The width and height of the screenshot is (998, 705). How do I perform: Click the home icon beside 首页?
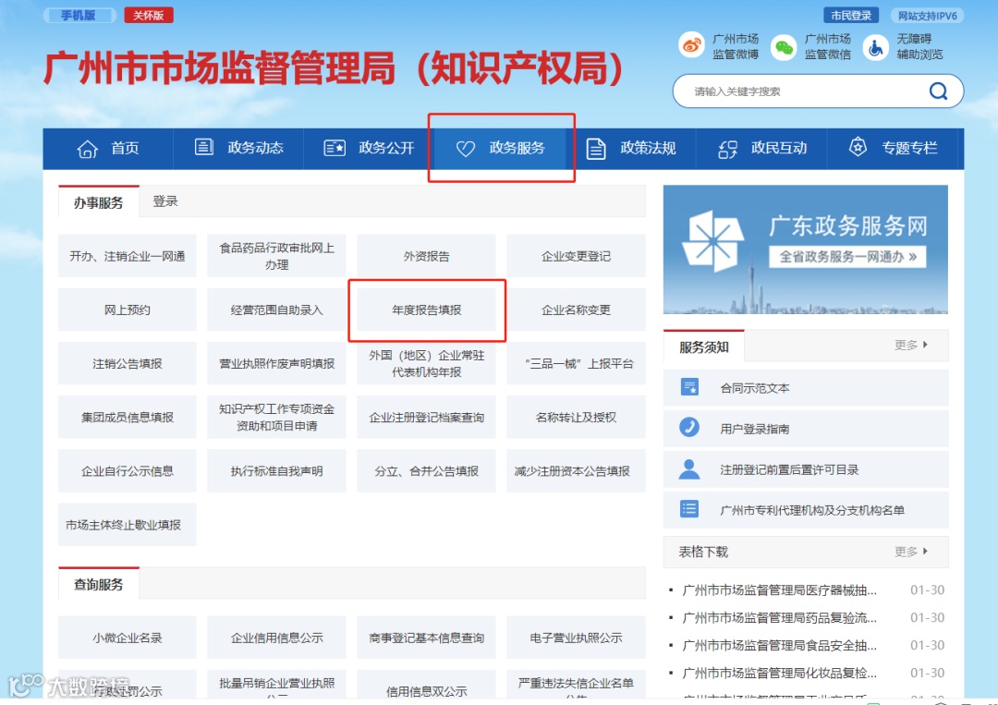(x=87, y=149)
